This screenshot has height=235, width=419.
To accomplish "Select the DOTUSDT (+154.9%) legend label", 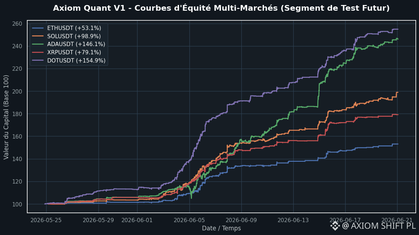I will pos(76,60).
